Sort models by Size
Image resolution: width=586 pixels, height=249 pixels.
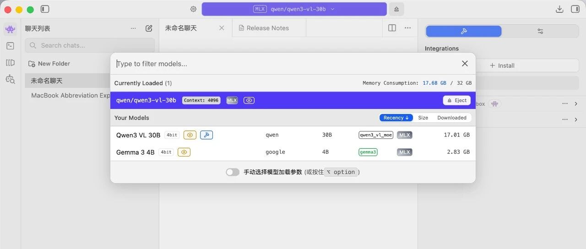[423, 118]
